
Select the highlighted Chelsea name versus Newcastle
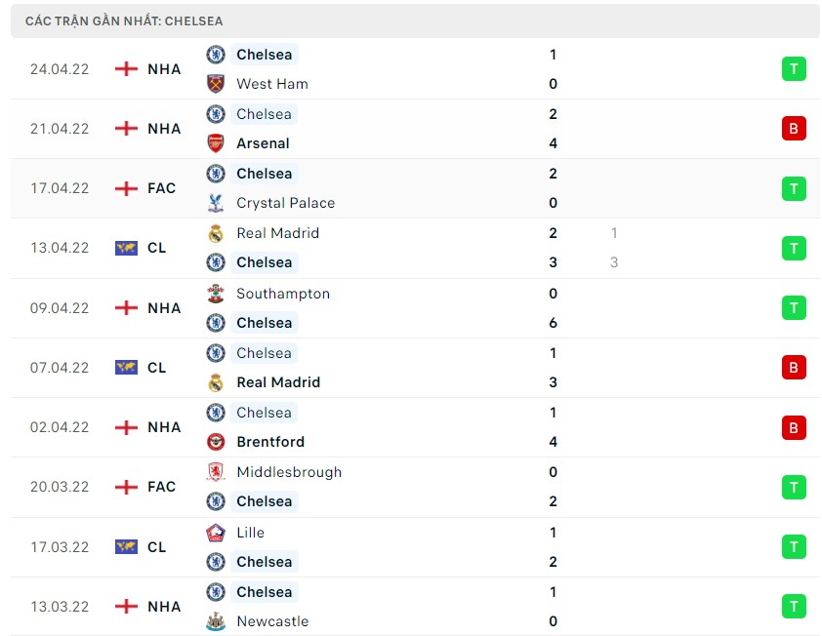tap(265, 592)
